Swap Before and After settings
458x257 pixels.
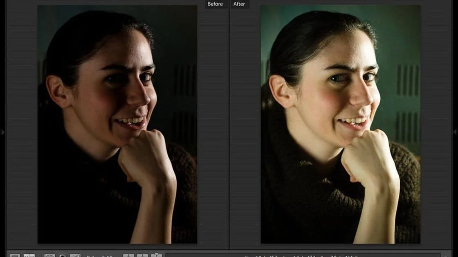coord(156,255)
